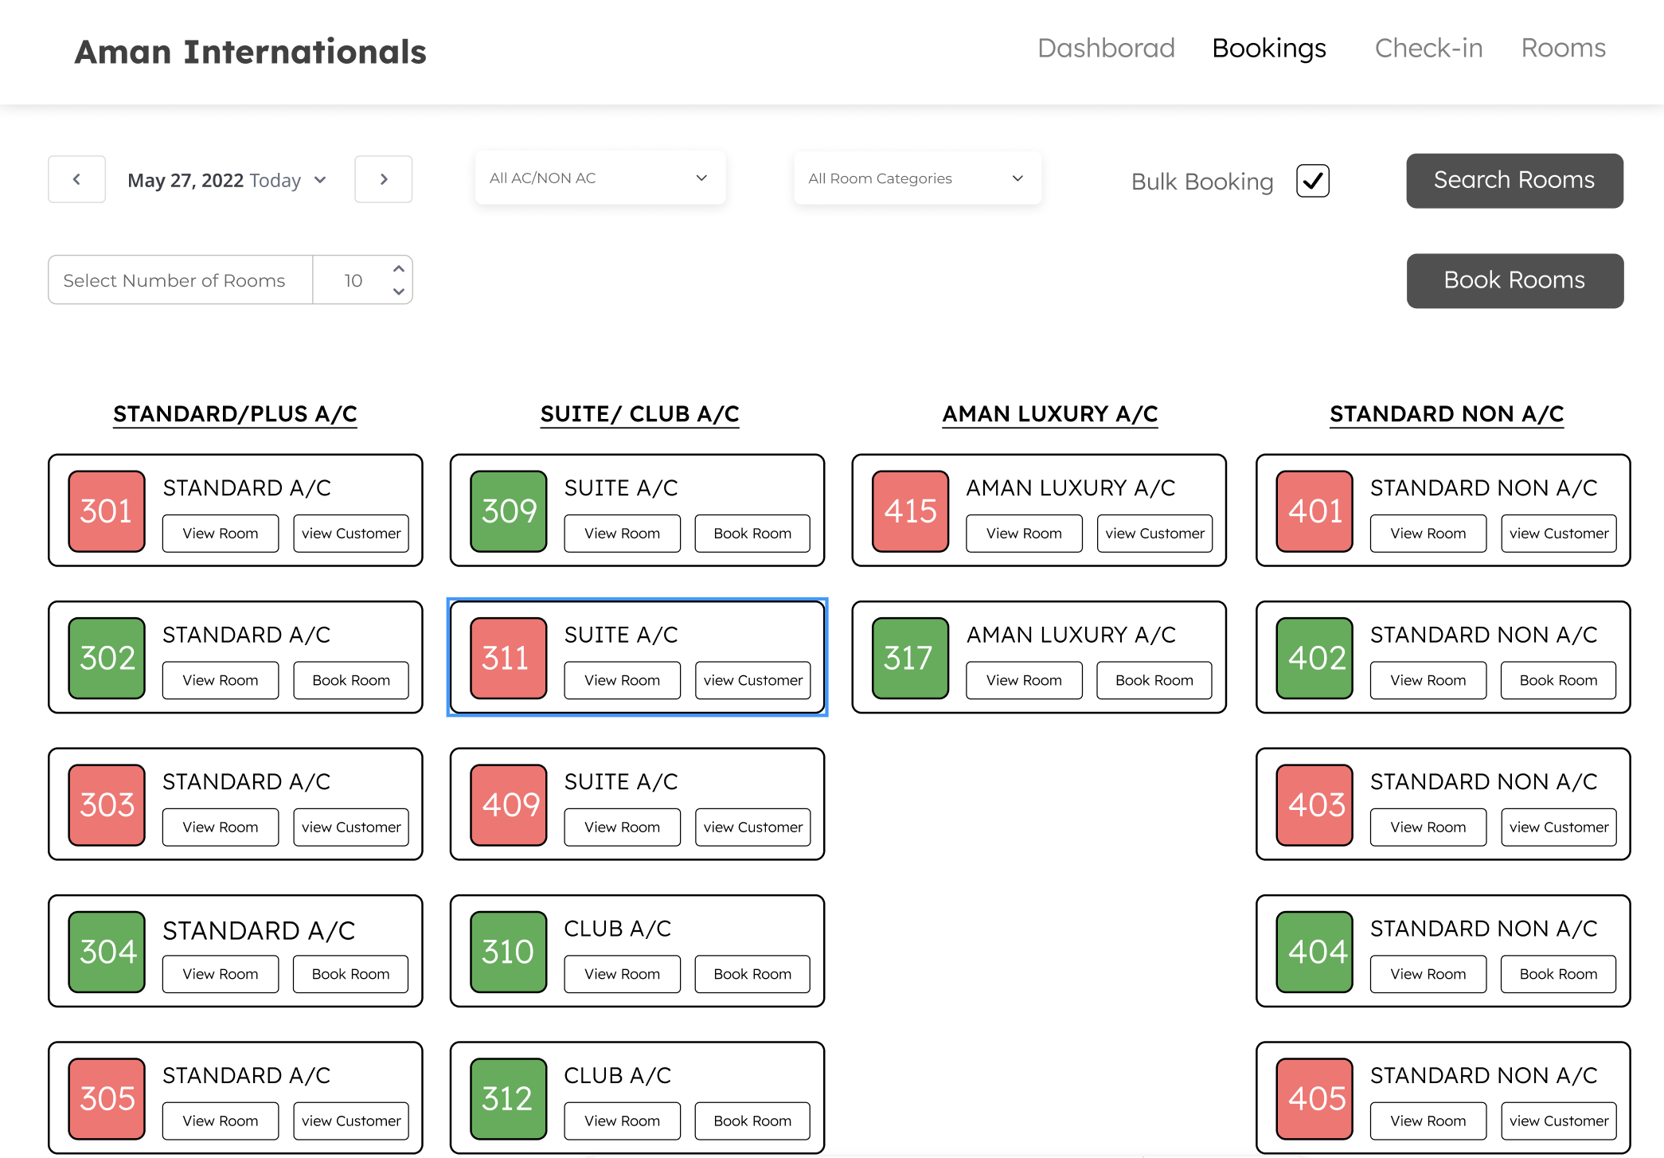Click the Book Rooms button

point(1514,280)
